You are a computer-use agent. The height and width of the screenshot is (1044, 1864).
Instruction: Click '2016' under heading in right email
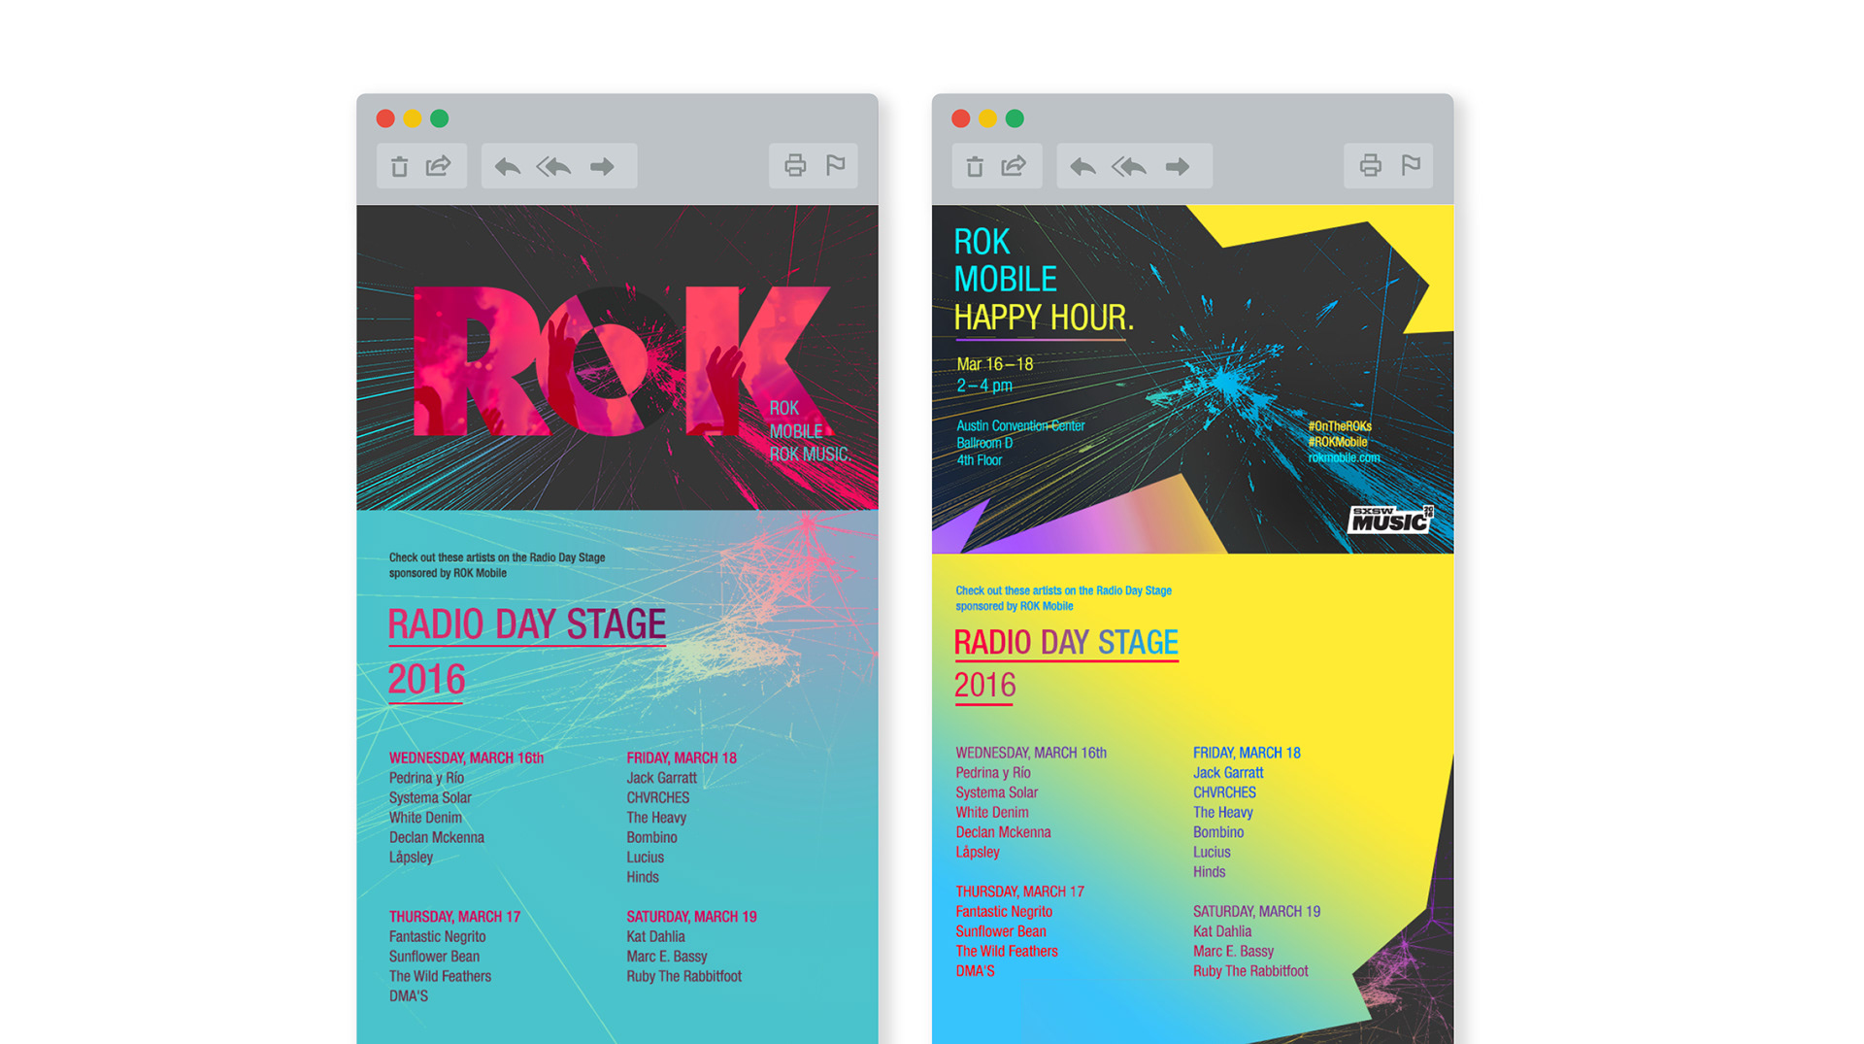pyautogui.click(x=984, y=686)
